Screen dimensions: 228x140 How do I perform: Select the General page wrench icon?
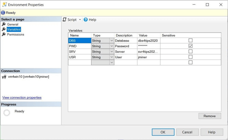[x=4, y=24]
